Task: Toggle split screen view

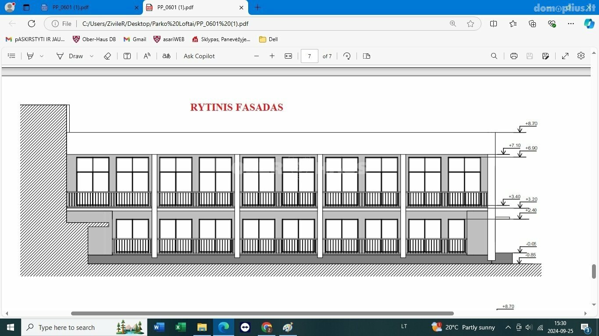Action: point(493,24)
